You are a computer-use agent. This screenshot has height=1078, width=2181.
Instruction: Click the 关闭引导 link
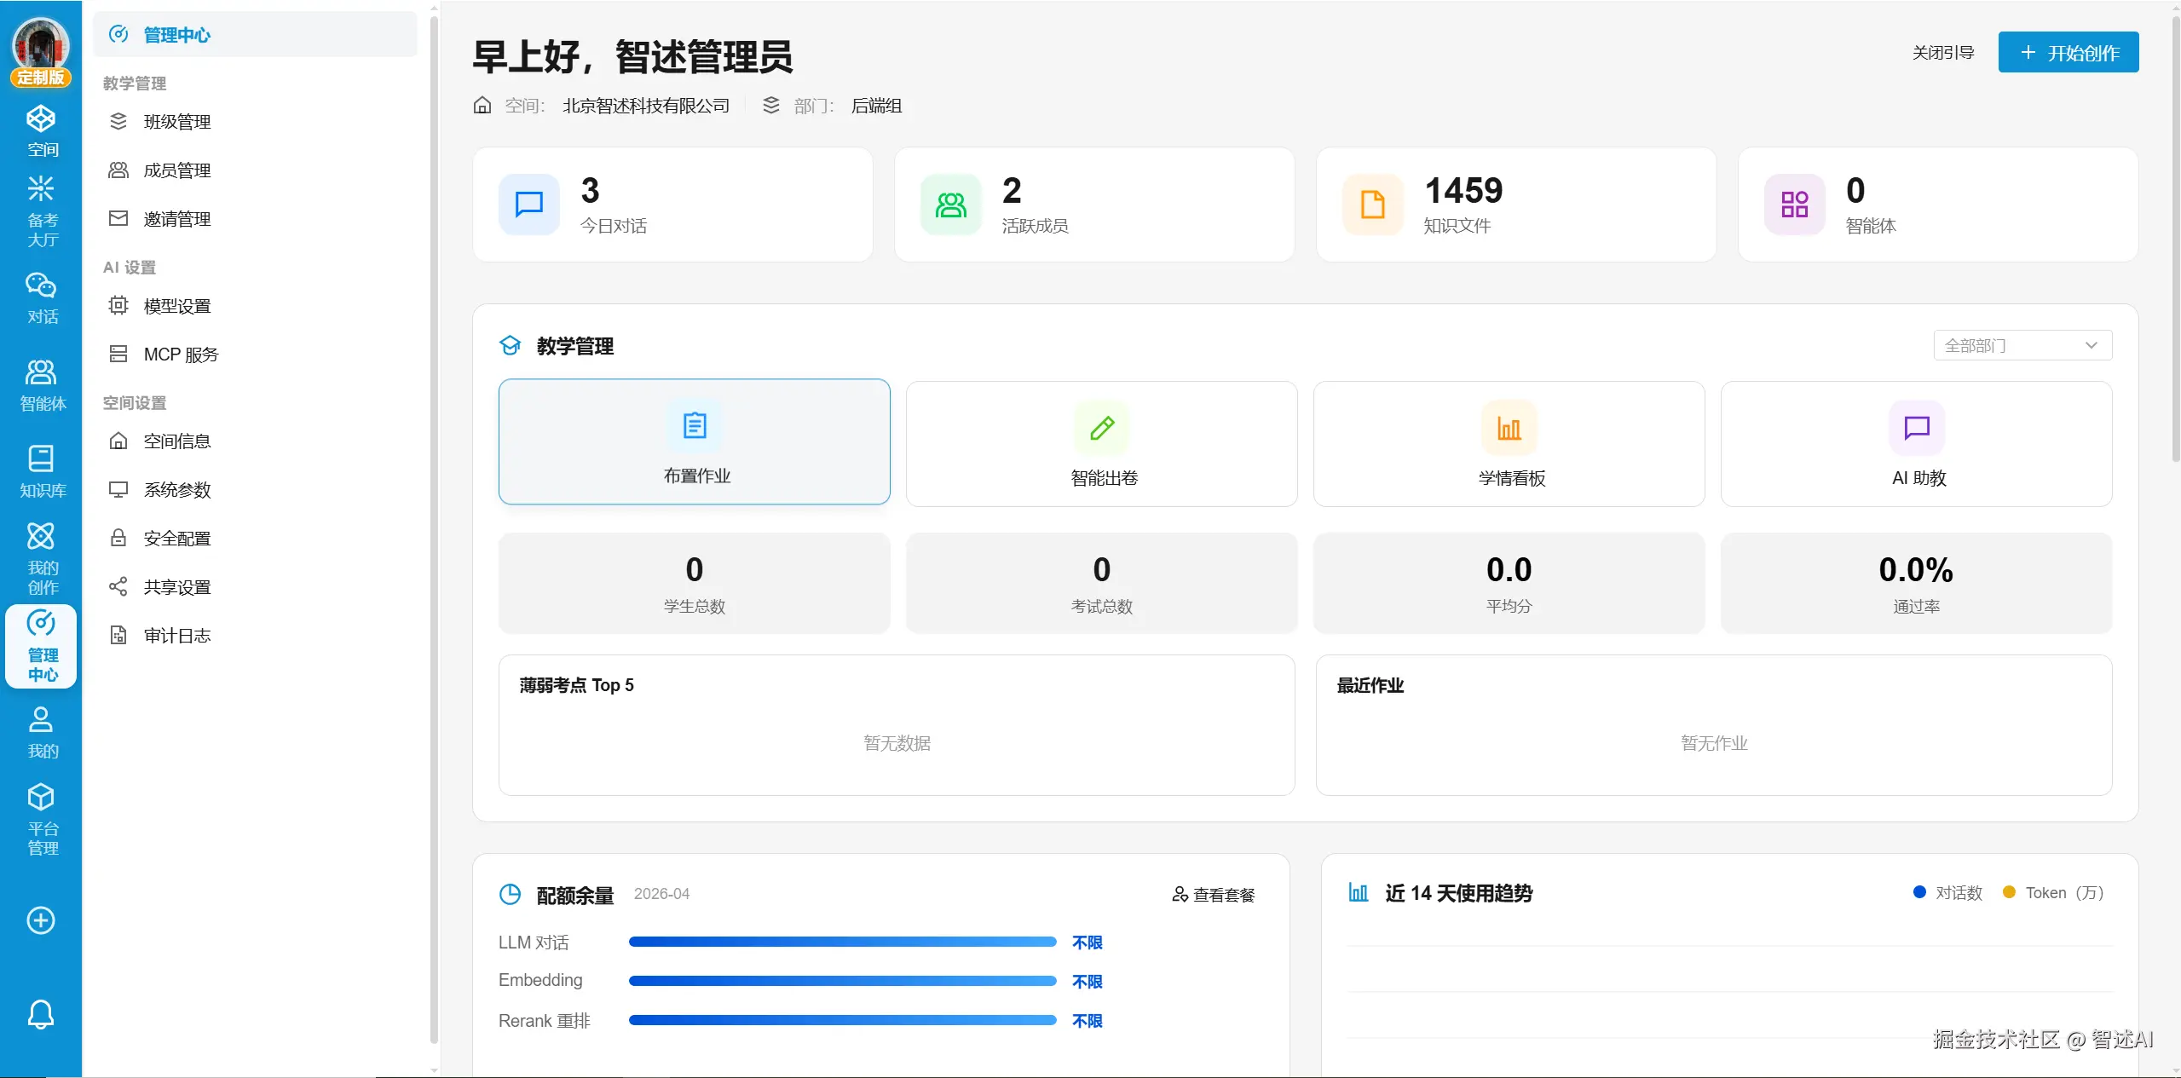[1942, 53]
